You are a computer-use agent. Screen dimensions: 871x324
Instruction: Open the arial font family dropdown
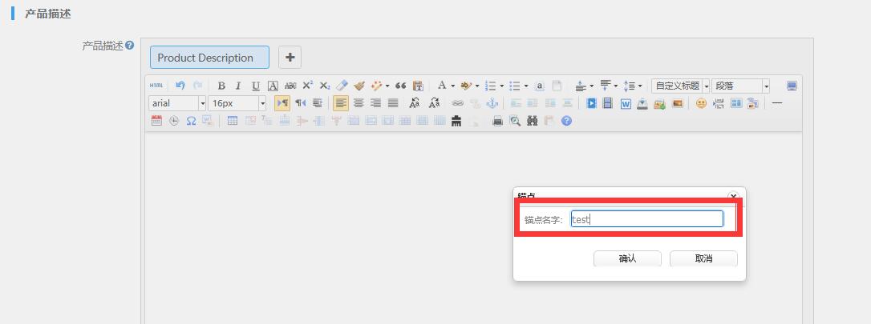(x=177, y=103)
